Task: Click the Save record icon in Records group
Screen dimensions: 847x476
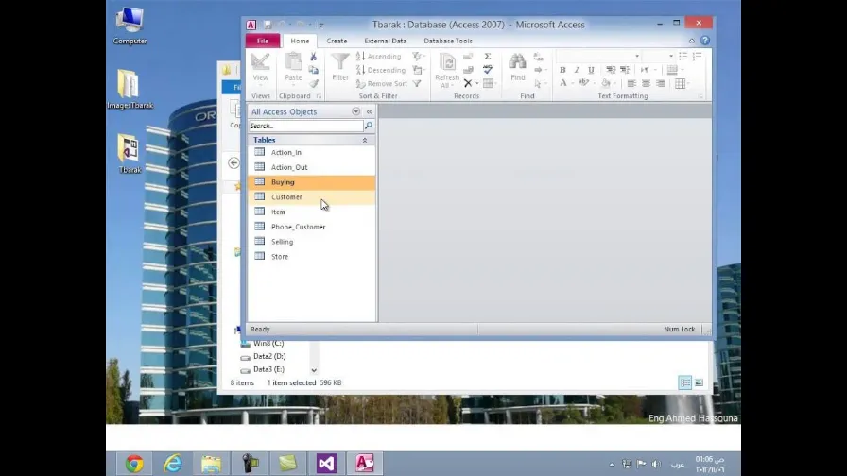Action: click(468, 70)
